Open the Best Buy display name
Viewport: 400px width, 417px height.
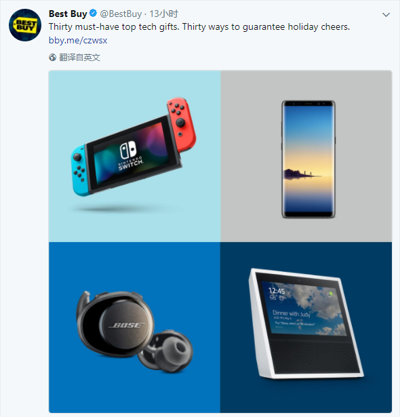tap(68, 14)
